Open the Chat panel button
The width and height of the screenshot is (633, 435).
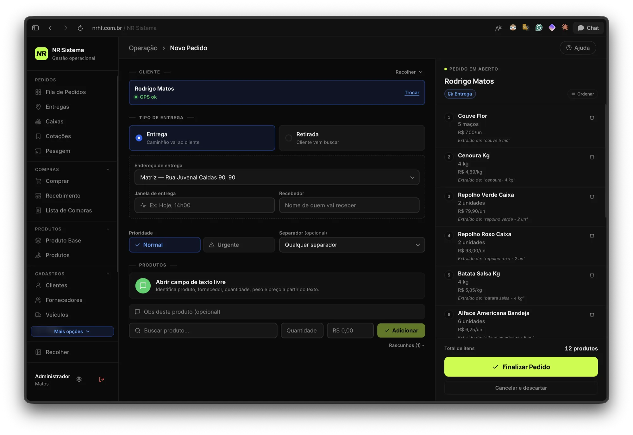[588, 28]
